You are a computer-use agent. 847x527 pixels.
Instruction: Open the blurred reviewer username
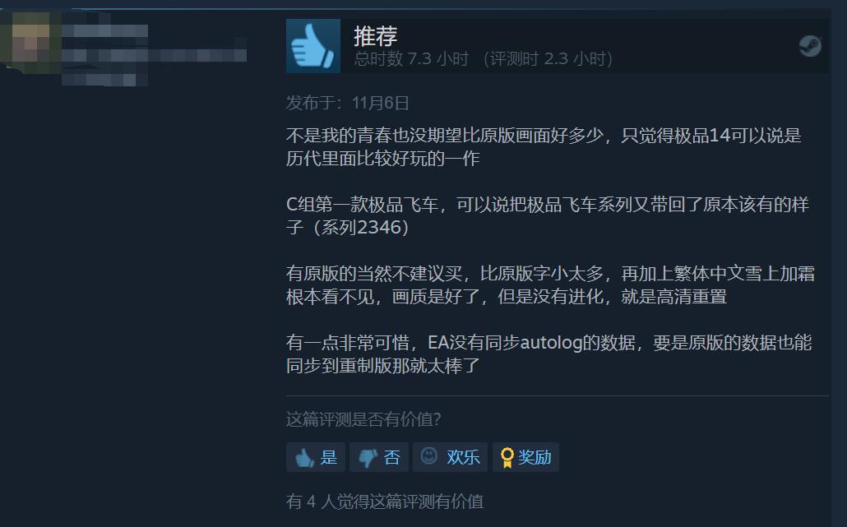105,30
